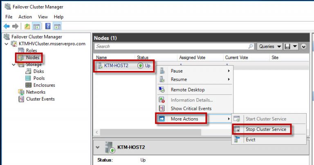This screenshot has height=165, width=314.
Task: Click the KTM-HOST2 title in details panel
Action: coord(131,147)
